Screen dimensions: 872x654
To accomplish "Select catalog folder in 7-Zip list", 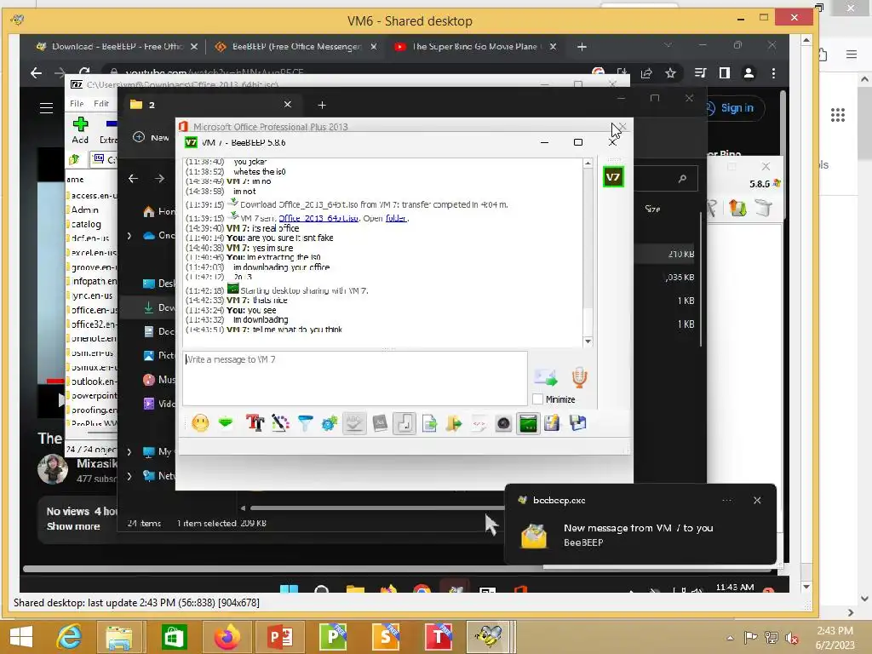I will click(x=86, y=224).
